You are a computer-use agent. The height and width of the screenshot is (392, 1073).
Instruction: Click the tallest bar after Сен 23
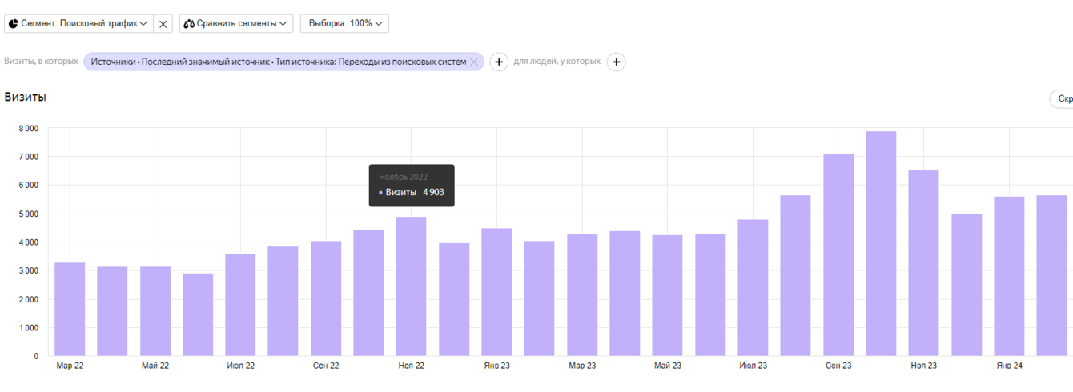[881, 244]
